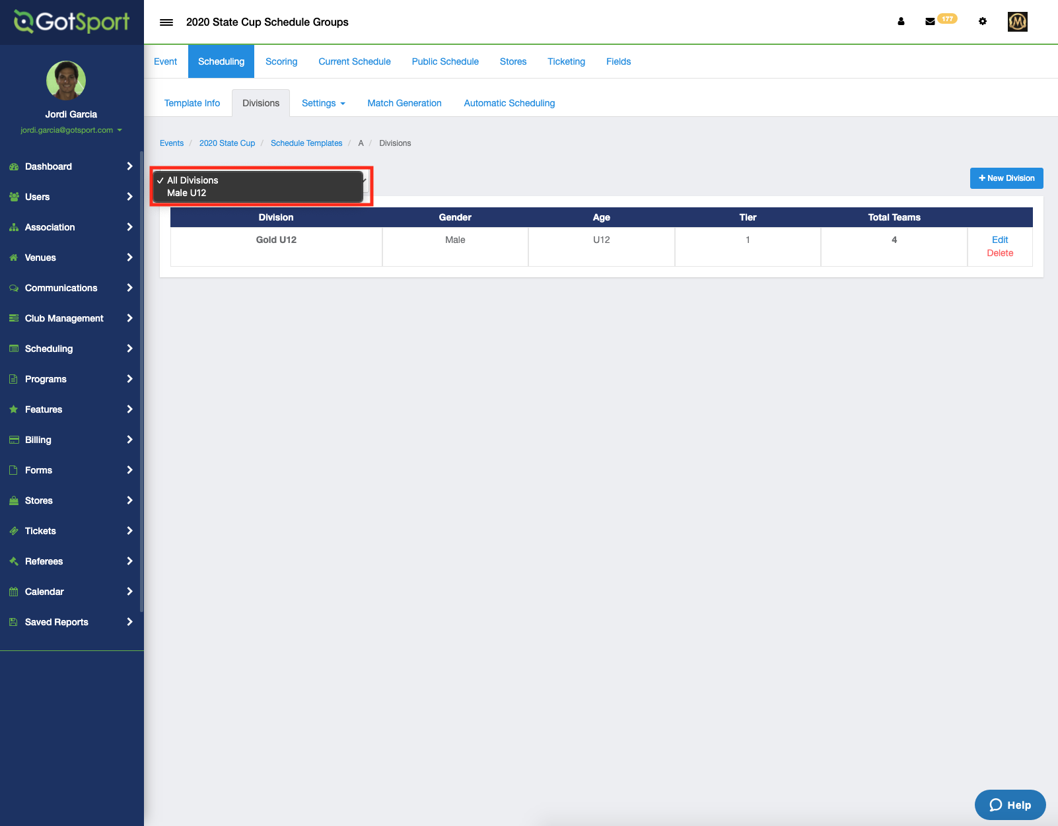
Task: Edit the Gold U12 division
Action: (999, 240)
